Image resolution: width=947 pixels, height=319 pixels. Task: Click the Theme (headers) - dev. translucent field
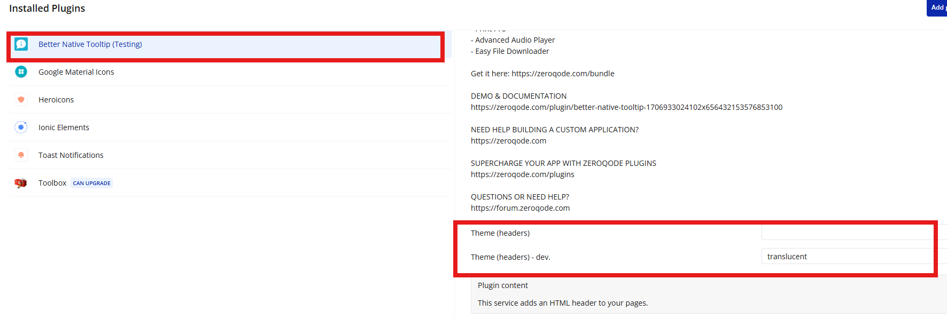point(854,257)
